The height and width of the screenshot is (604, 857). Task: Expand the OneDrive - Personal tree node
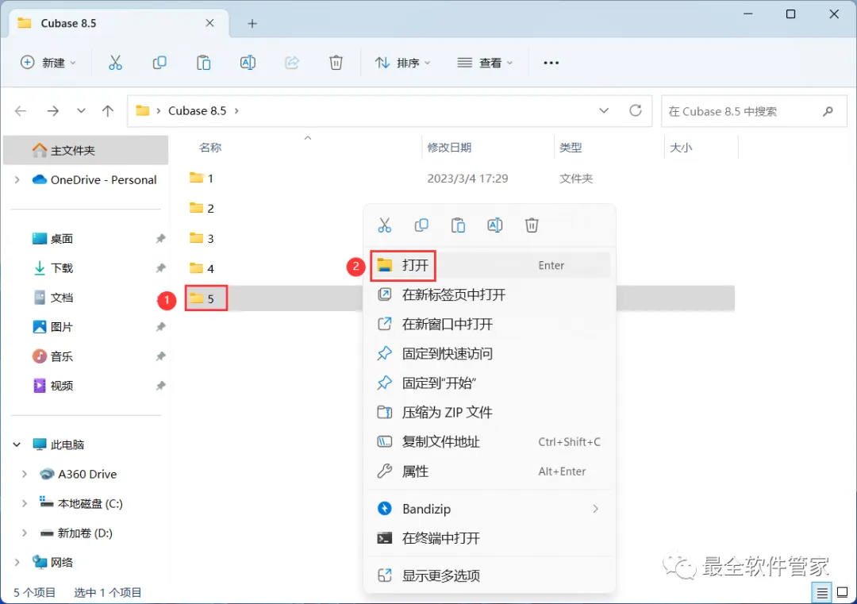17,180
